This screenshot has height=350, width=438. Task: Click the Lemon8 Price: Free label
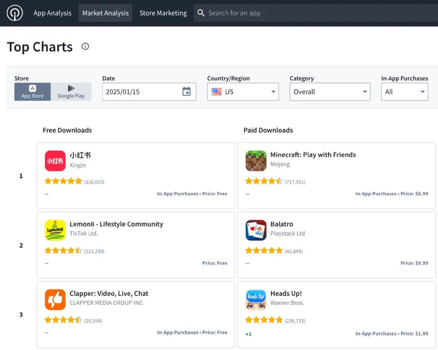click(x=215, y=263)
